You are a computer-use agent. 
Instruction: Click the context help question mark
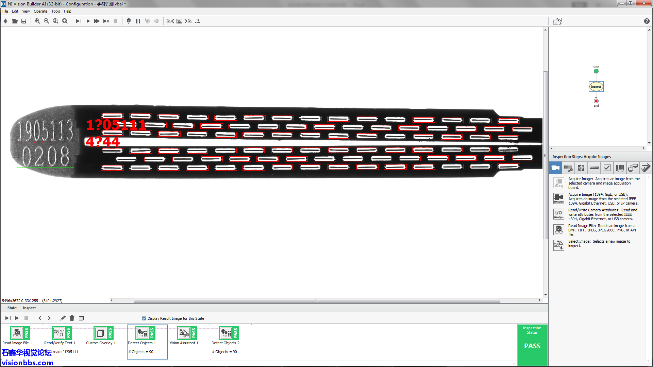click(x=647, y=21)
